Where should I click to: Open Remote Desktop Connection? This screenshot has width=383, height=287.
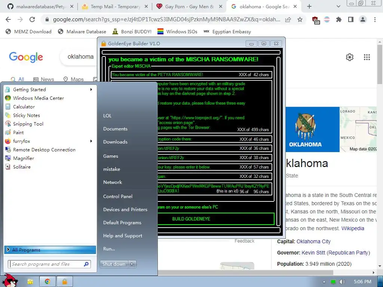coord(44,149)
